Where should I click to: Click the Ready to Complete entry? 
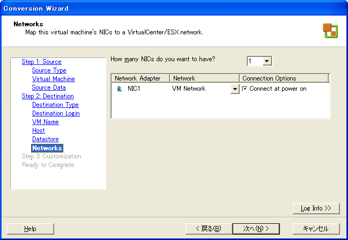pos(48,165)
